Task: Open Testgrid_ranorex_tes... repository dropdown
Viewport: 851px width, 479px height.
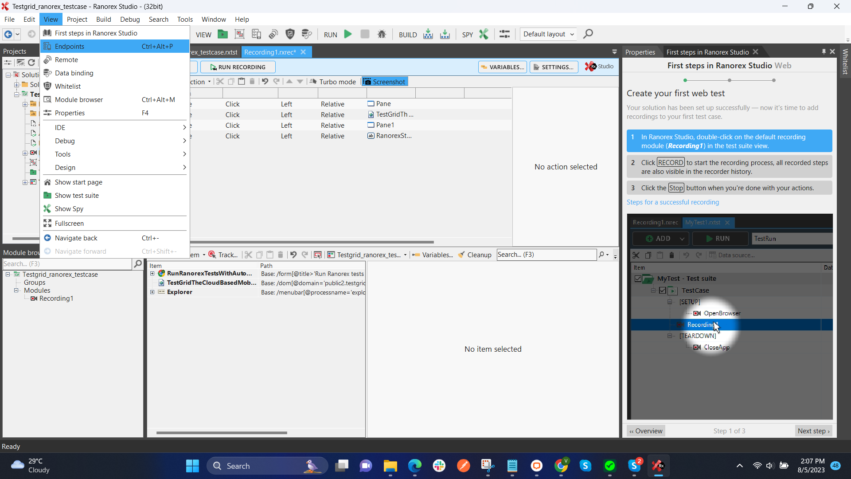Action: tap(367, 255)
